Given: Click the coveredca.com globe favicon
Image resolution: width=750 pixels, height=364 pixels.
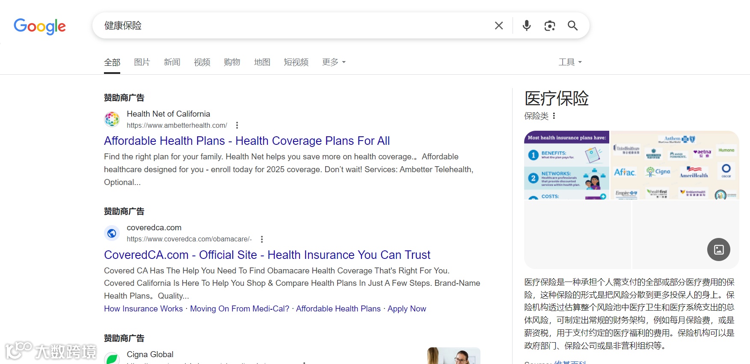Looking at the screenshot, I should (x=112, y=233).
